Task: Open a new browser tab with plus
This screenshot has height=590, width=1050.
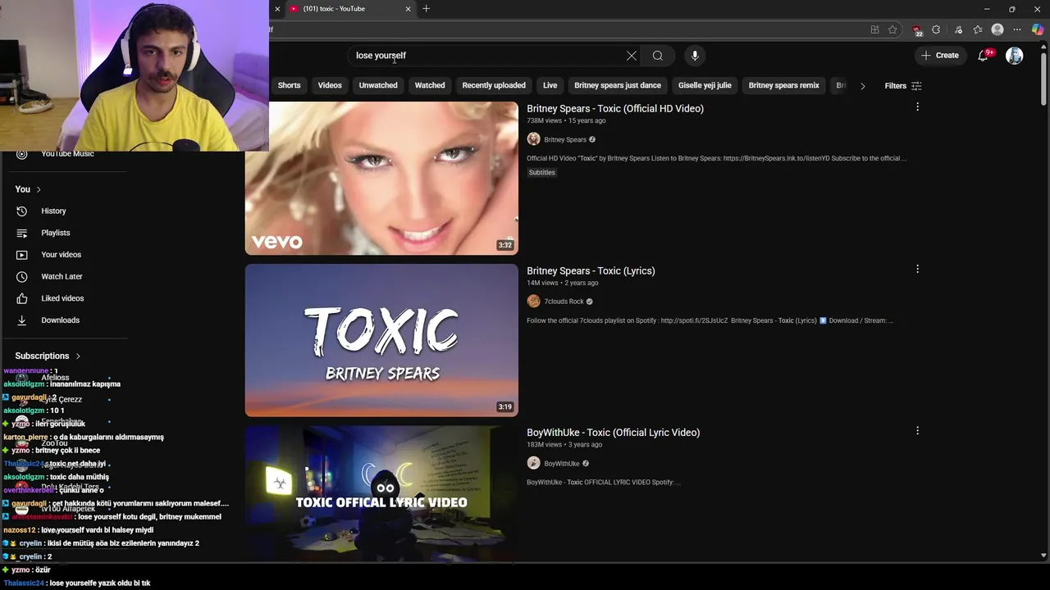Action: tap(426, 9)
